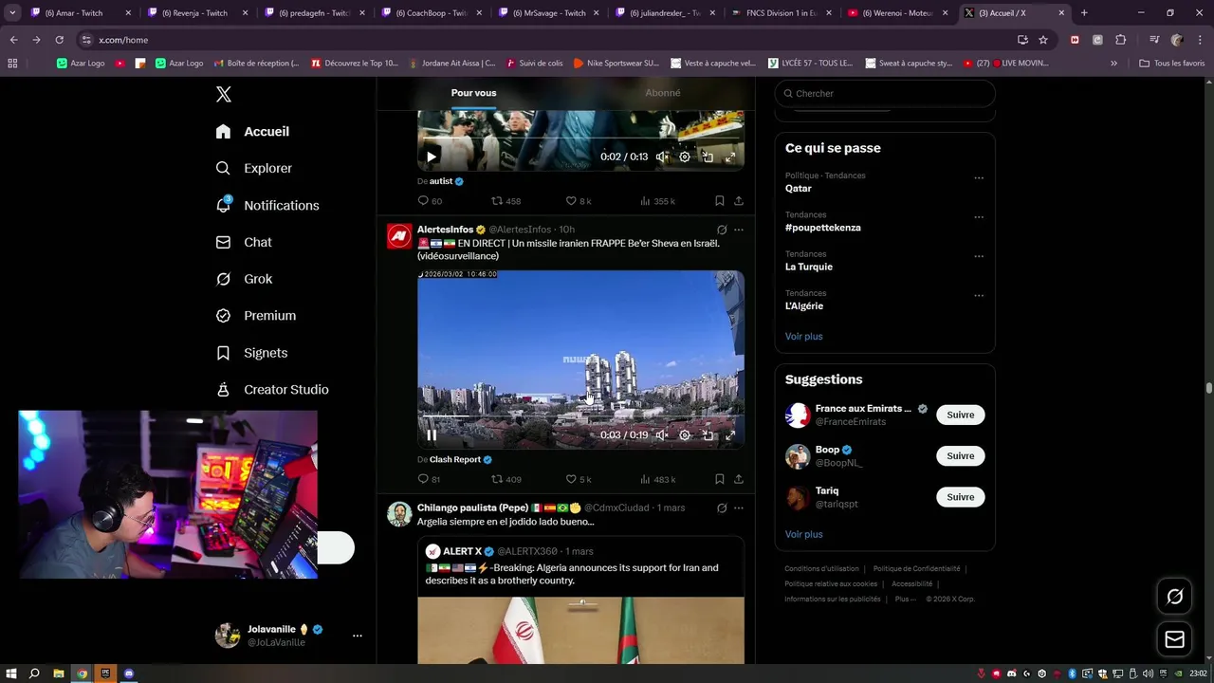
Task: Open settings on Be'er Sheva video
Action: click(x=685, y=435)
